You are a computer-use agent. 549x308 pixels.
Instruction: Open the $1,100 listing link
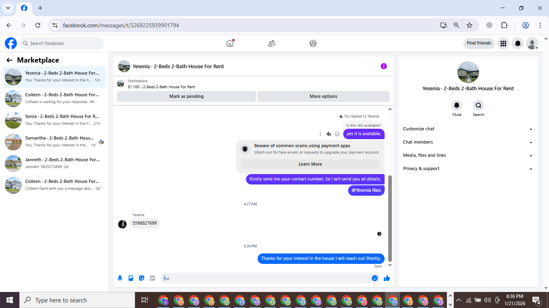(x=162, y=87)
